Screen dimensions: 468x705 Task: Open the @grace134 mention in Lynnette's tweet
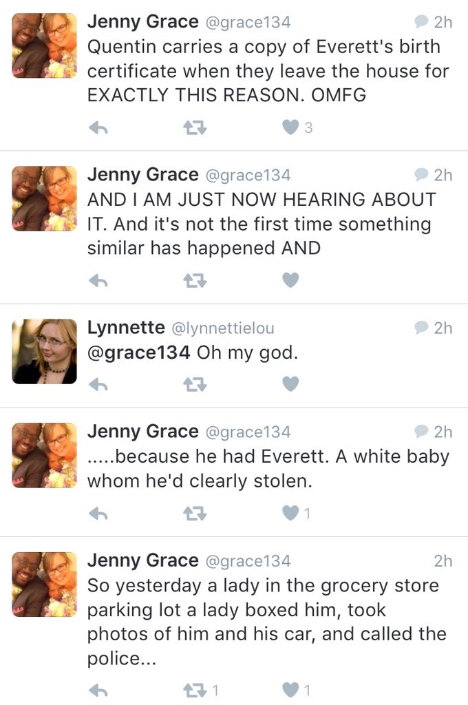[138, 353]
